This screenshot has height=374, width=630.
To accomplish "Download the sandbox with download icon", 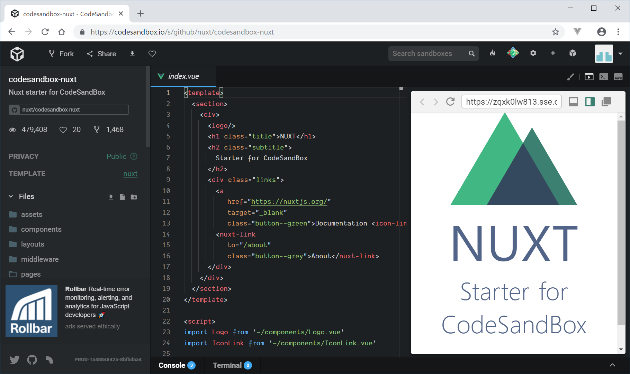I will pos(132,54).
